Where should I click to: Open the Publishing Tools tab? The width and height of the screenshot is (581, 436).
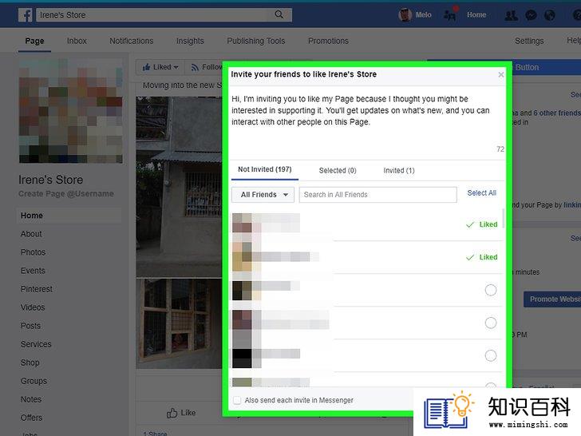256,41
